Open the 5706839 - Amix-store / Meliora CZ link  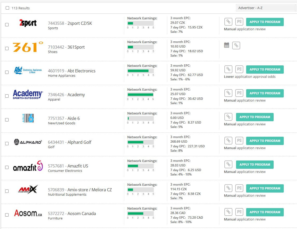point(80,190)
